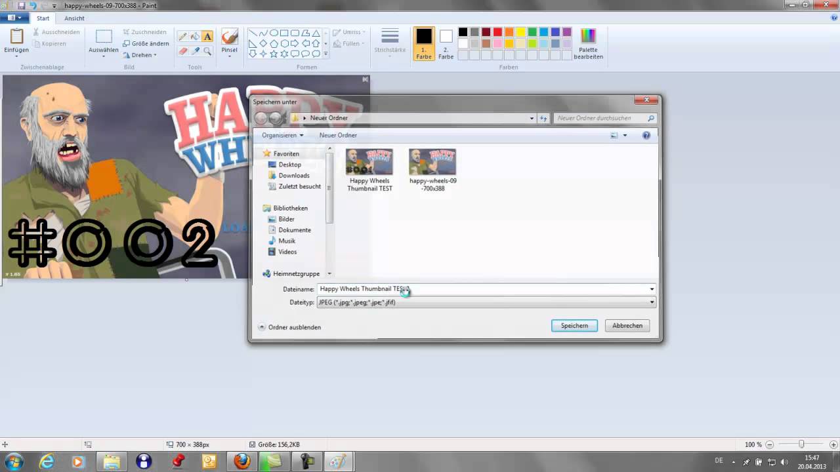Click the search magnifier in Neuer Ordner search
This screenshot has height=472, width=840.
(x=650, y=118)
